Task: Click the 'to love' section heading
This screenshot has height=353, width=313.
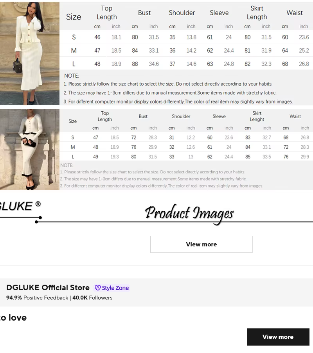Action: pyautogui.click(x=13, y=317)
